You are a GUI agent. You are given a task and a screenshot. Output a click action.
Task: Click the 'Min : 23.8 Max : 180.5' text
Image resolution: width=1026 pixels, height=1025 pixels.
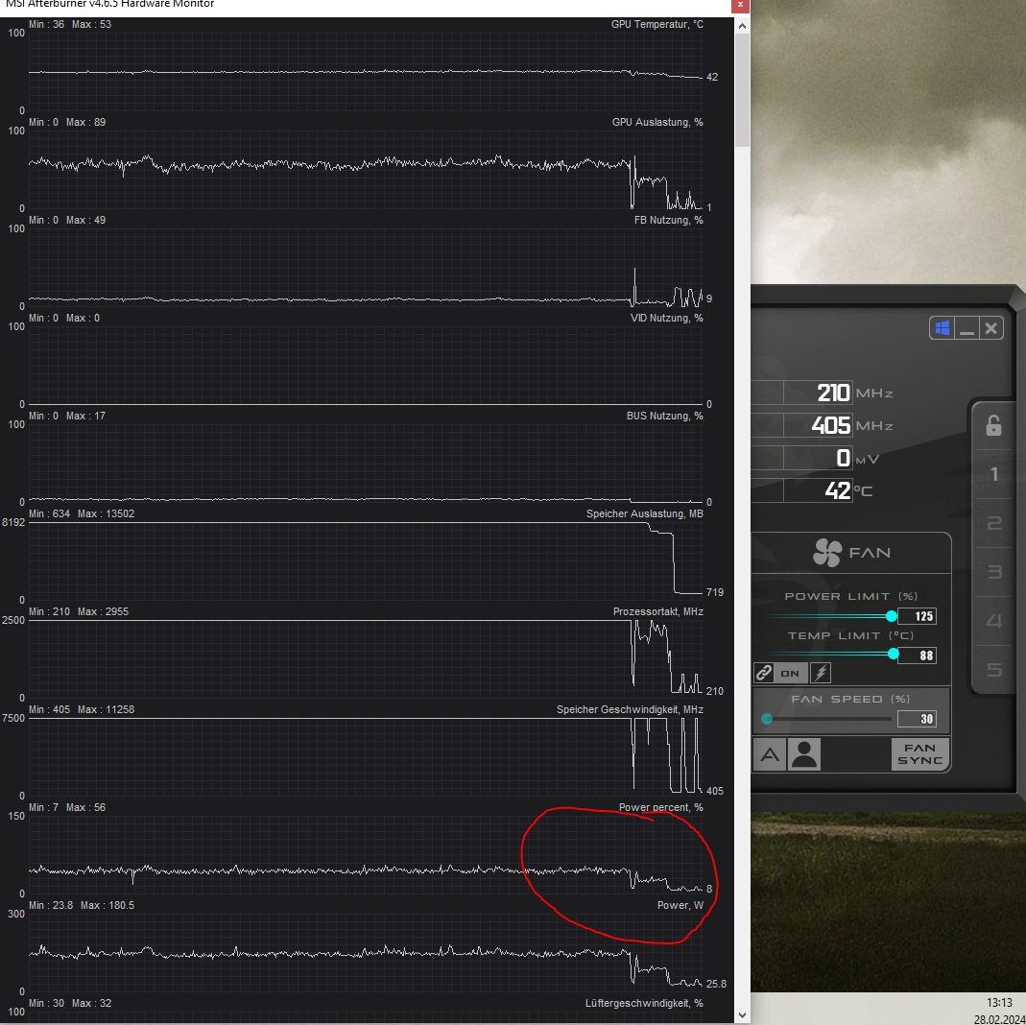pyautogui.click(x=82, y=905)
